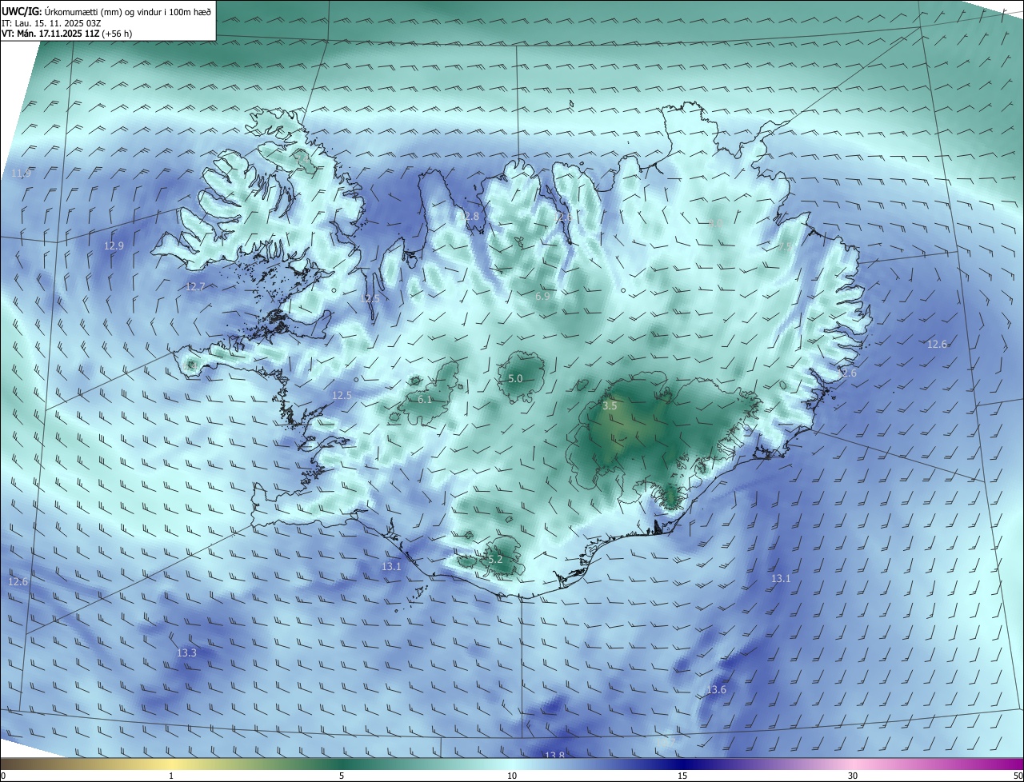1024x782 pixels.
Task: Click the colour scale tick labelled 15
Action: click(682, 776)
